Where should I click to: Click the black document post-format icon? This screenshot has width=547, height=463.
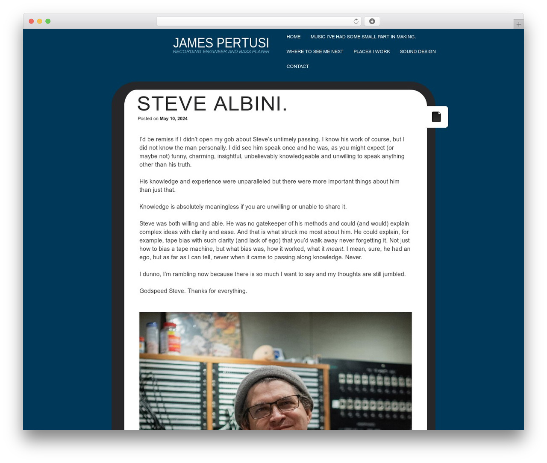[x=436, y=117]
